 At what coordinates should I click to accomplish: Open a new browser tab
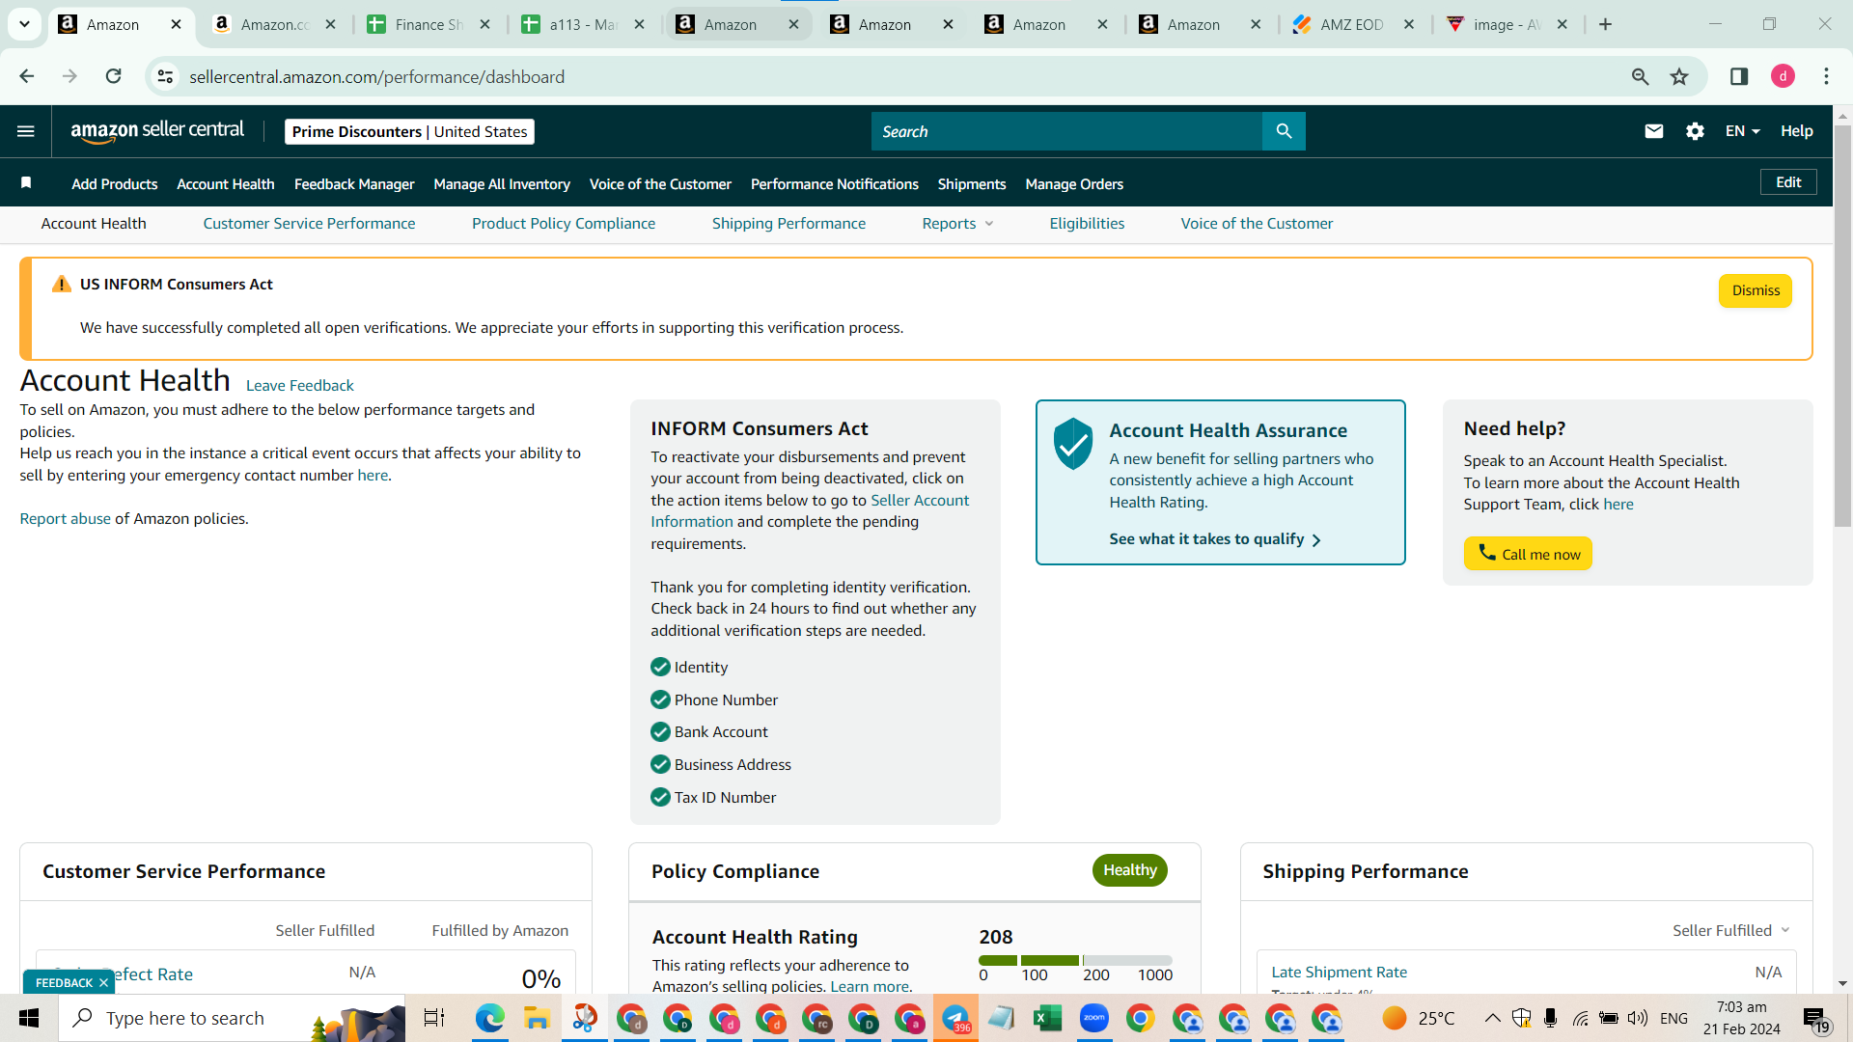pyautogui.click(x=1606, y=24)
